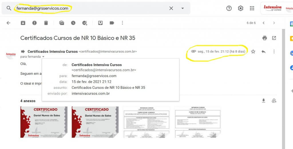This screenshot has width=293, height=149.
Task: Open the message's three-dot more menu
Action: [x=274, y=52]
